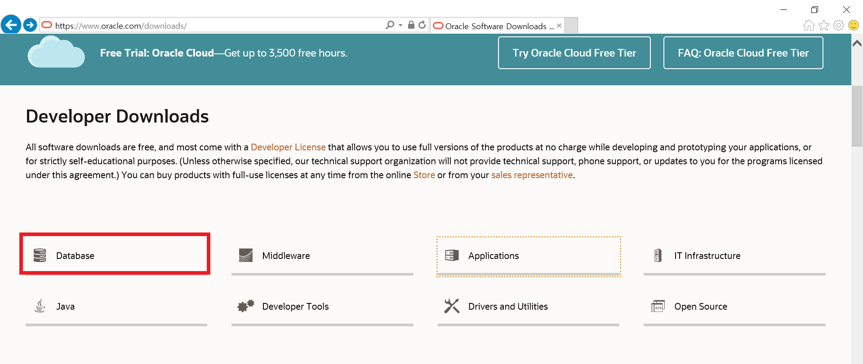Click the smiley feedback icon
This screenshot has width=863, height=364.
coord(854,25)
